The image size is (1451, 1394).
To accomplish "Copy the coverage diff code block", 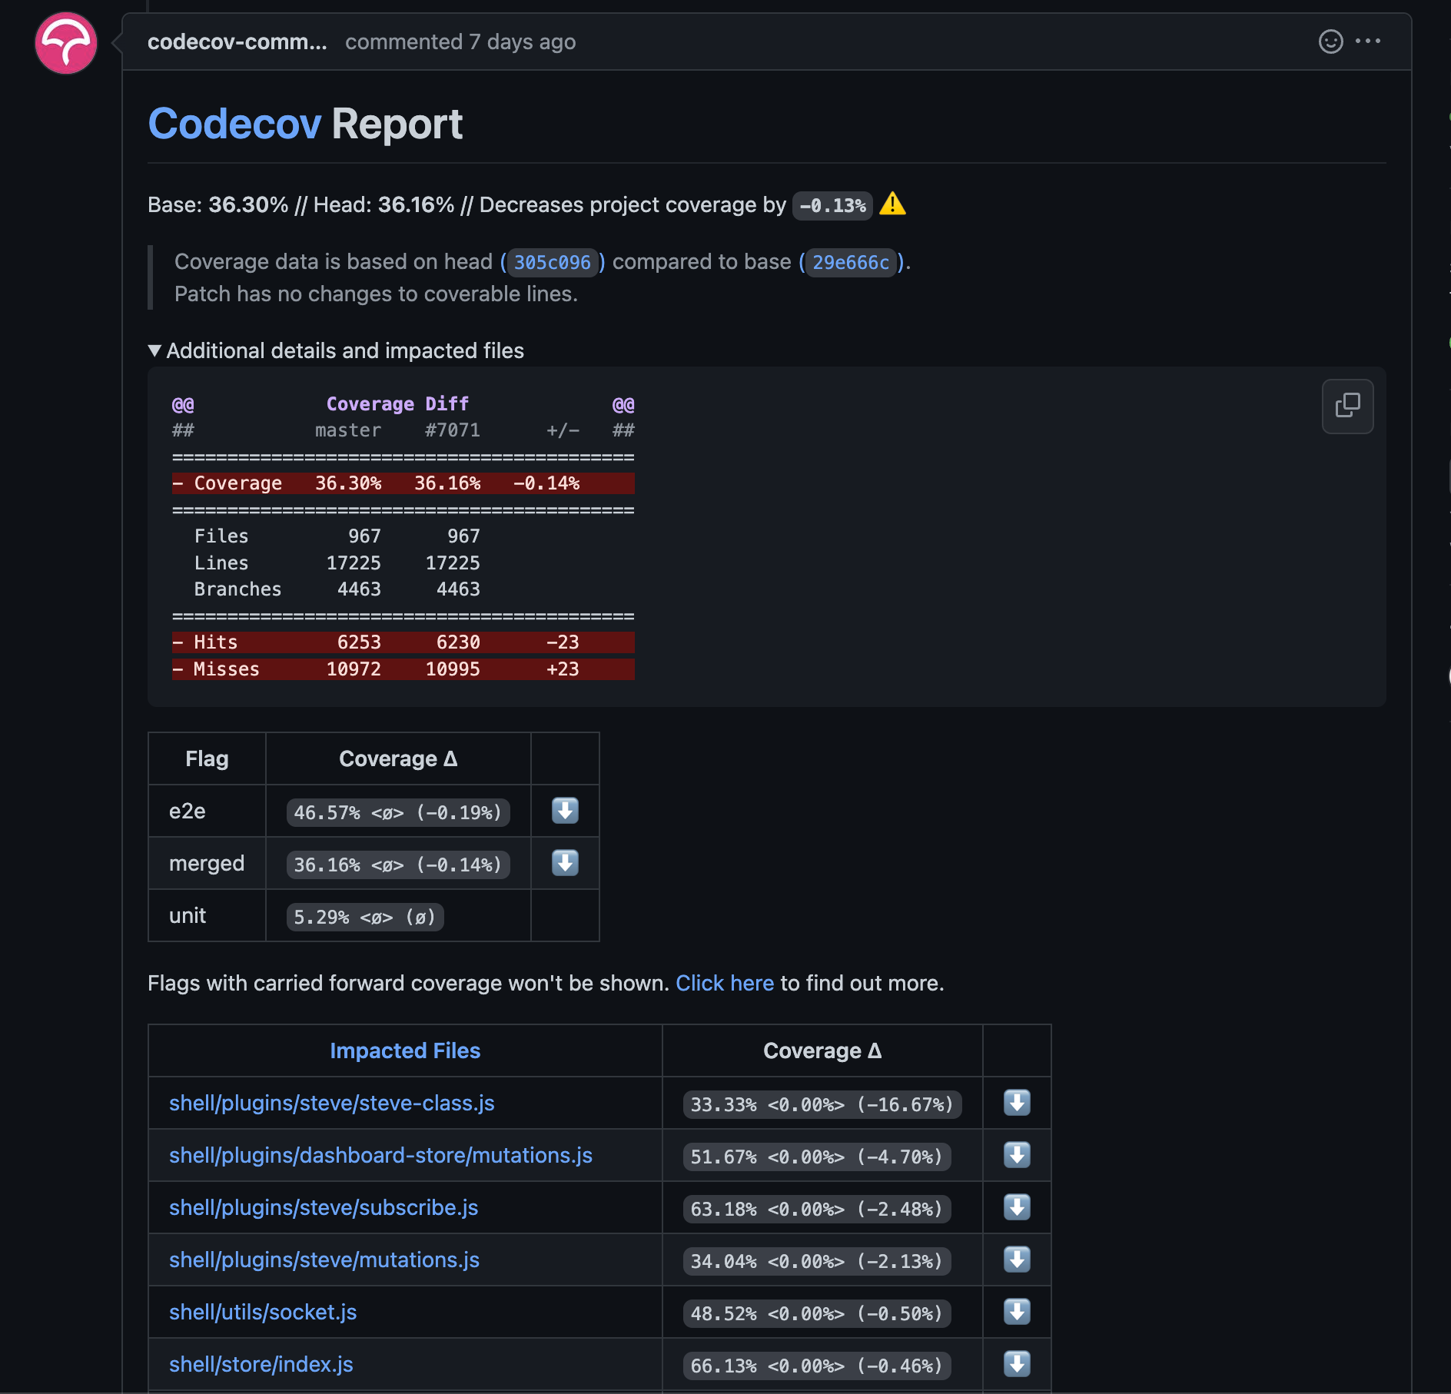I will point(1346,406).
